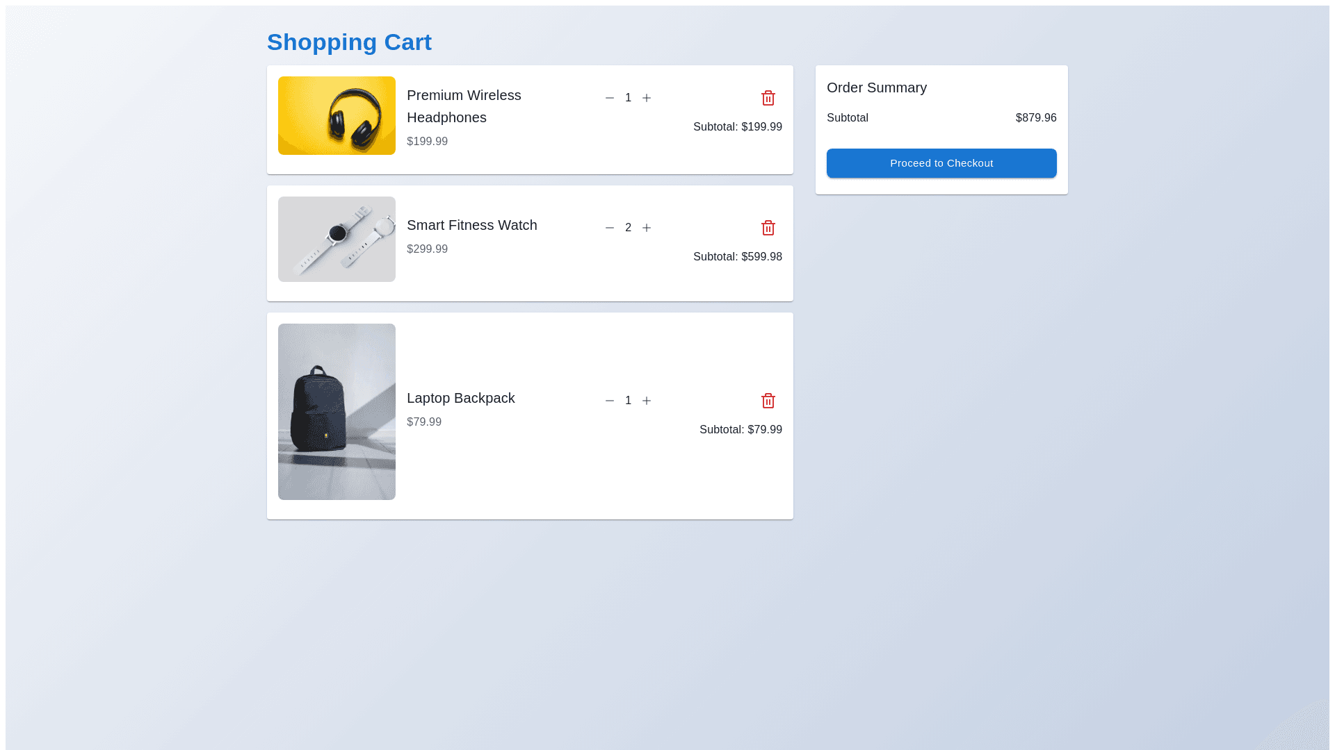Click Premium Wireless Headphones product name

tap(464, 106)
